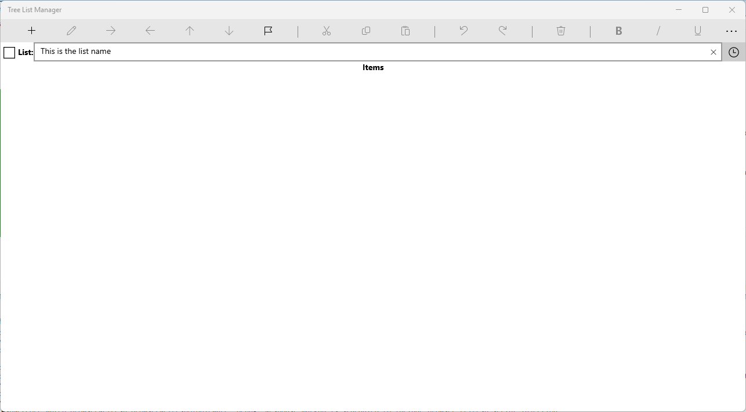Outdent item with left arrow icon
The width and height of the screenshot is (746, 412).
(x=150, y=31)
